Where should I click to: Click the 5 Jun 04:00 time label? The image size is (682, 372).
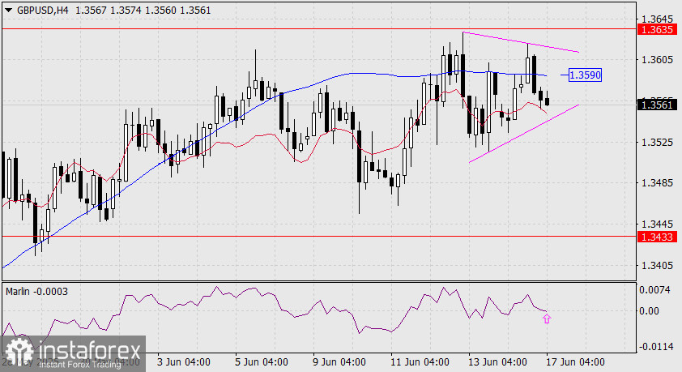coord(262,362)
